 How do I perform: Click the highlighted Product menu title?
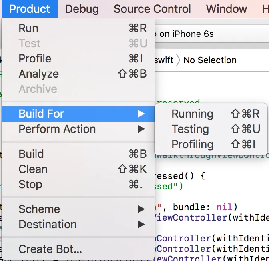[x=30, y=9]
